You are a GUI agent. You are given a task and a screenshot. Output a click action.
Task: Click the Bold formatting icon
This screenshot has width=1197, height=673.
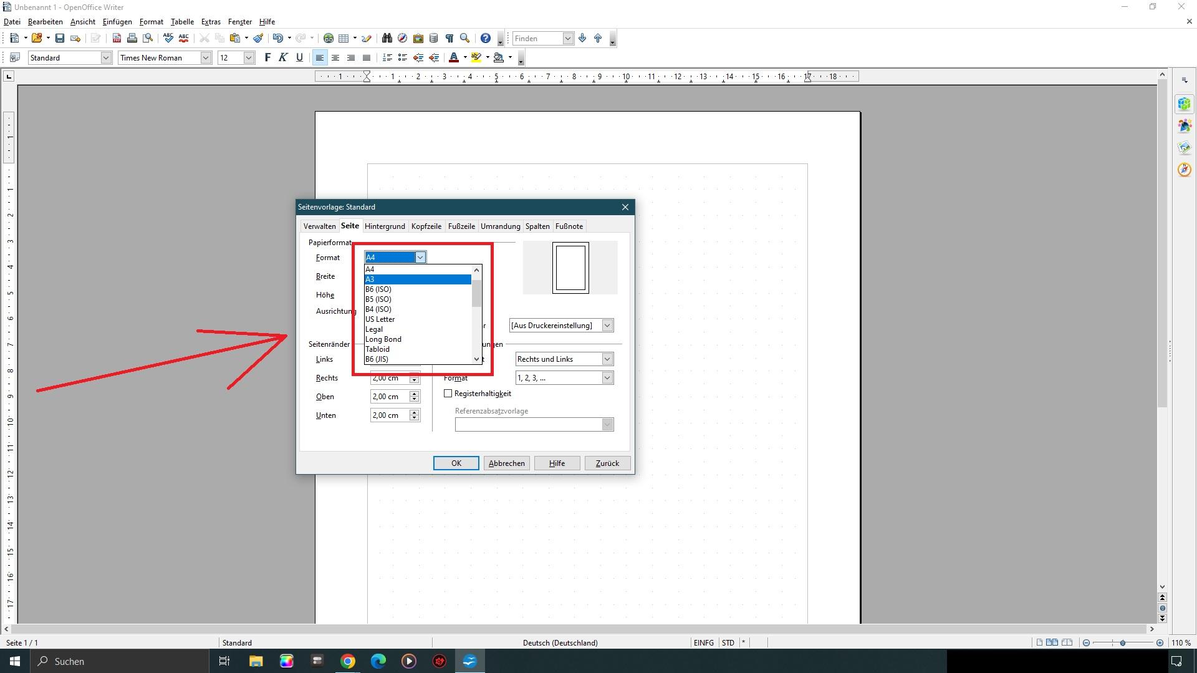coord(267,57)
